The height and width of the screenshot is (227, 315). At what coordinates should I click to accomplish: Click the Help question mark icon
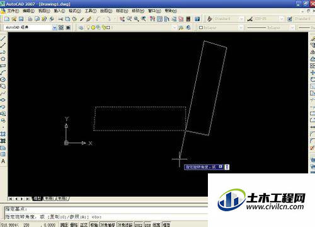click(x=197, y=19)
